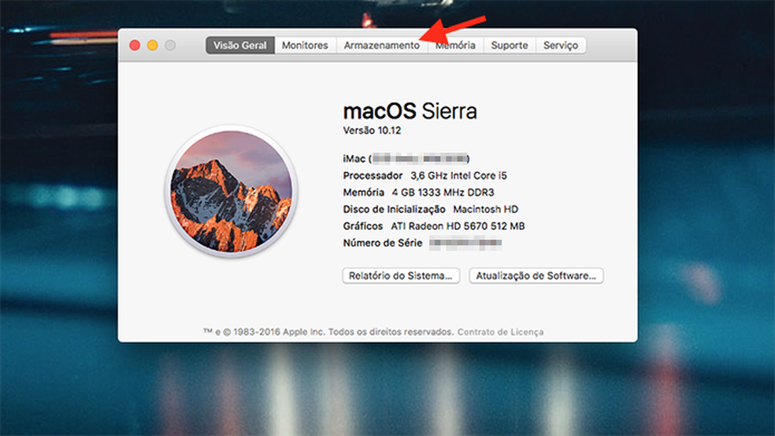Open the Monitores tab
Viewport: 775px width, 436px height.
coord(305,46)
